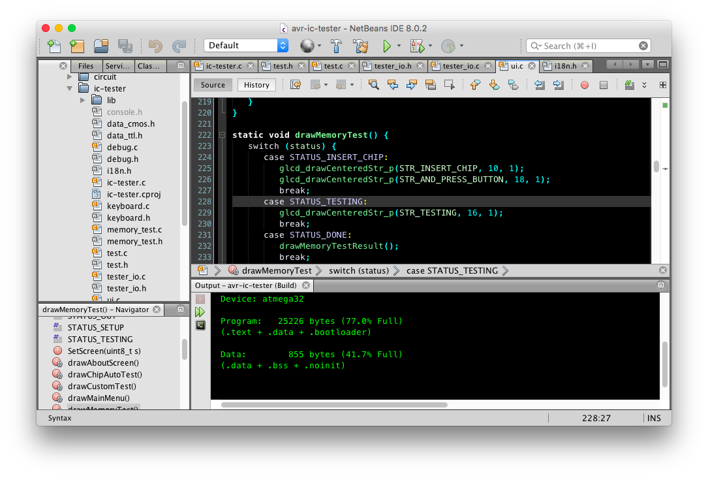Collapse the ic-tester folder in tree
Screen dimensions: 708x478
tap(69, 89)
